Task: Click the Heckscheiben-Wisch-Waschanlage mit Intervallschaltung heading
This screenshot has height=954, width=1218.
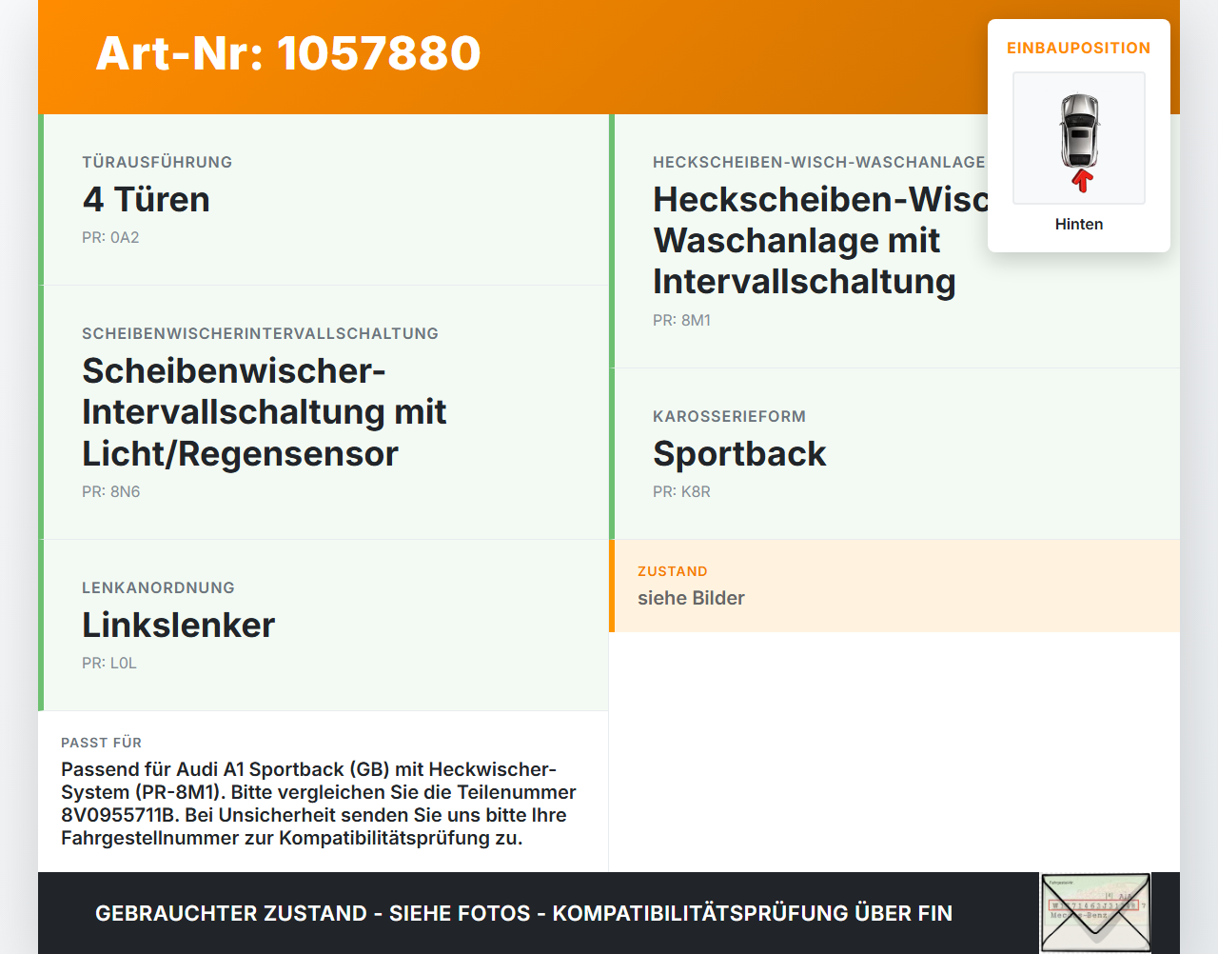Action: (820, 240)
